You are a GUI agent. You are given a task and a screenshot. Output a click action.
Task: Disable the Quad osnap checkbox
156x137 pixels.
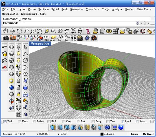(x=122, y=121)
